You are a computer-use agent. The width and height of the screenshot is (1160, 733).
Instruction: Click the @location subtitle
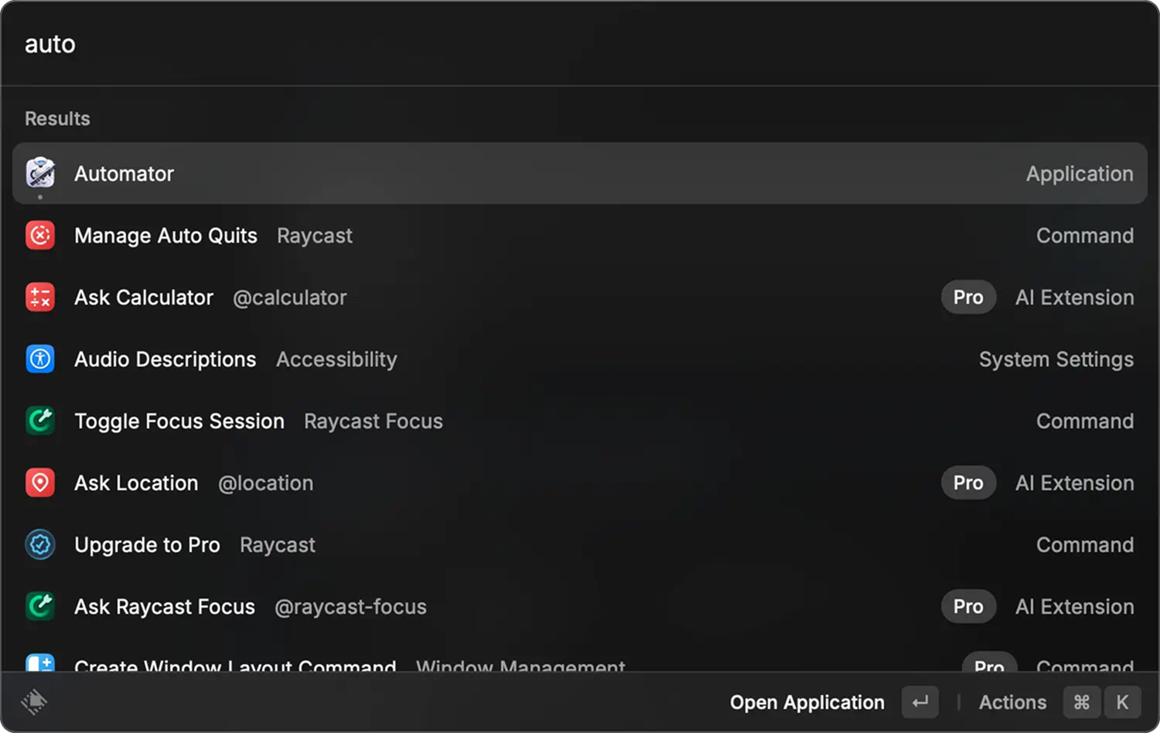[x=266, y=483]
